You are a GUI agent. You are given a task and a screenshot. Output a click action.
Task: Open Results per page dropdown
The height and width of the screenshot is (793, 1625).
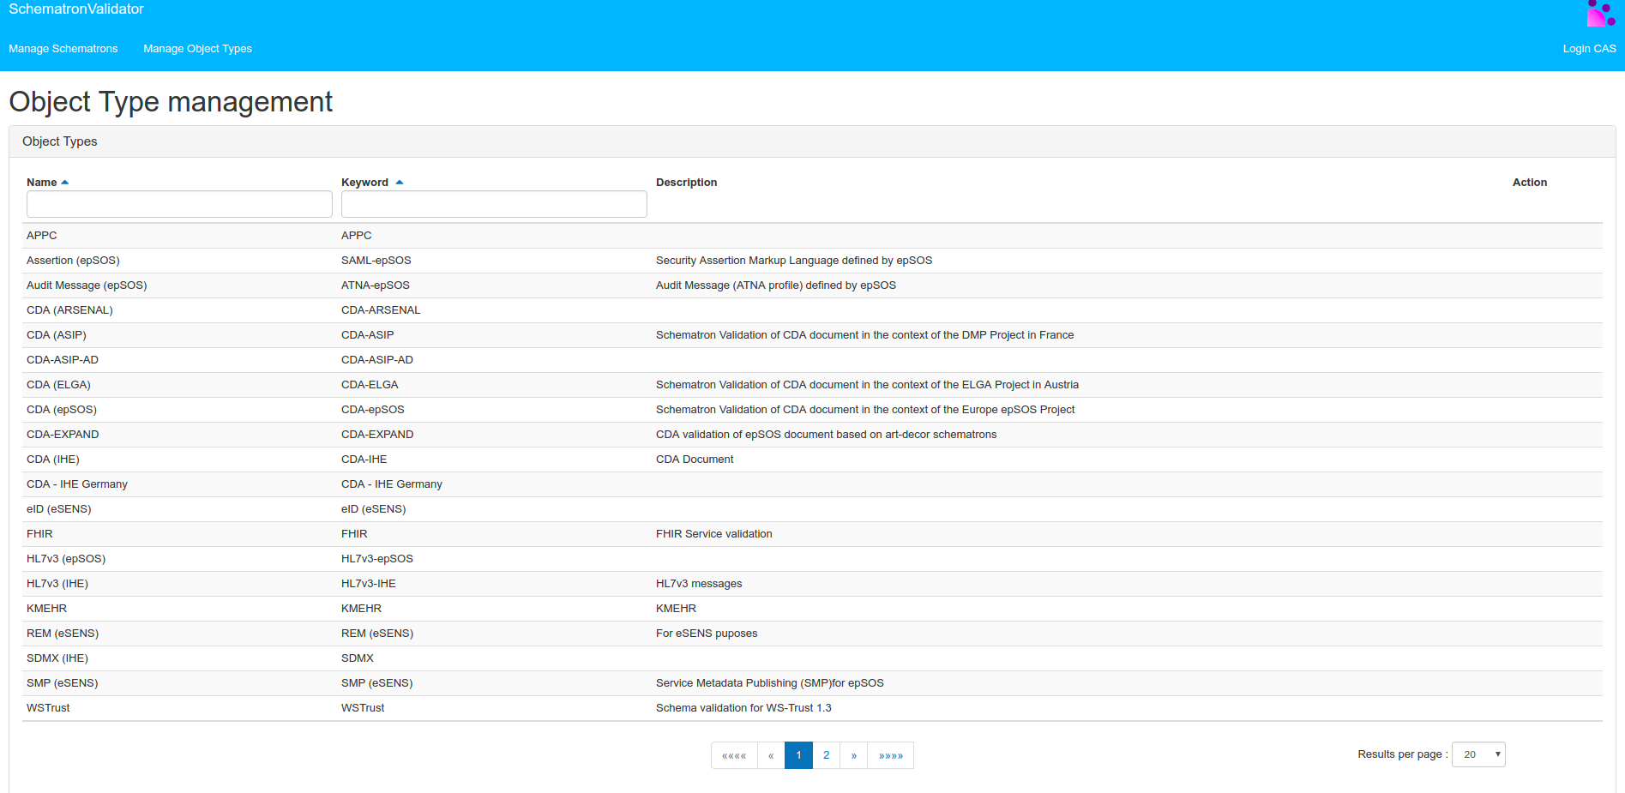[1478, 754]
